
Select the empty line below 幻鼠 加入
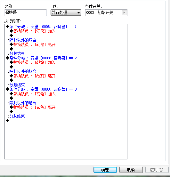[x=11, y=36]
